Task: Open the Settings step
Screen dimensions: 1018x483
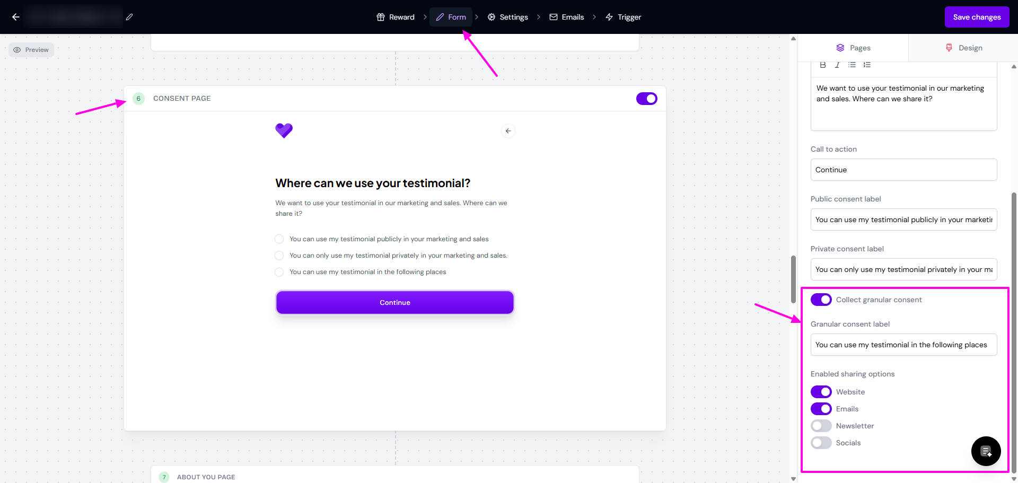Action: pyautogui.click(x=507, y=17)
